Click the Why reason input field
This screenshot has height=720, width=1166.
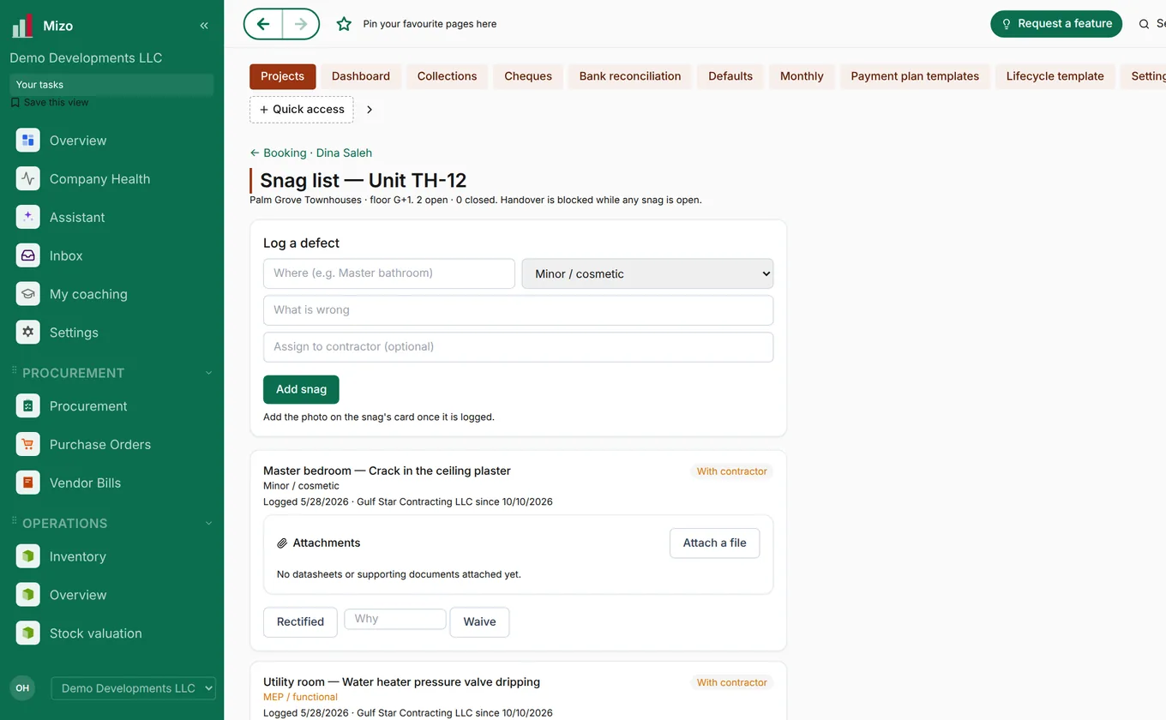pyautogui.click(x=395, y=619)
